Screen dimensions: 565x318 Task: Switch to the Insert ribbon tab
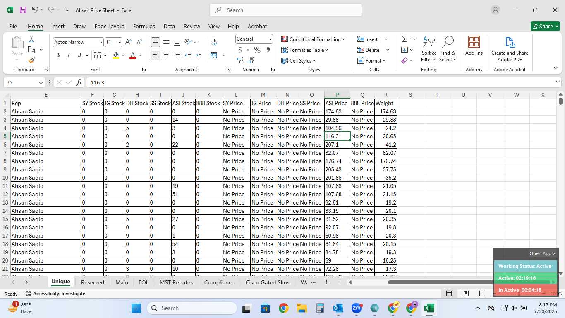(x=58, y=26)
